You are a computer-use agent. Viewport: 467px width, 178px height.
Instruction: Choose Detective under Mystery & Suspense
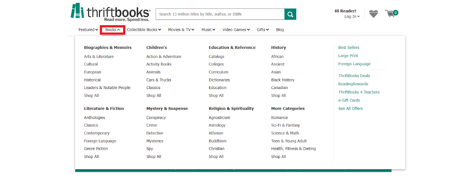click(x=155, y=133)
